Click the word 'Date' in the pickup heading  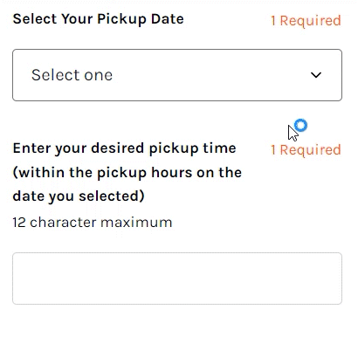[168, 19]
